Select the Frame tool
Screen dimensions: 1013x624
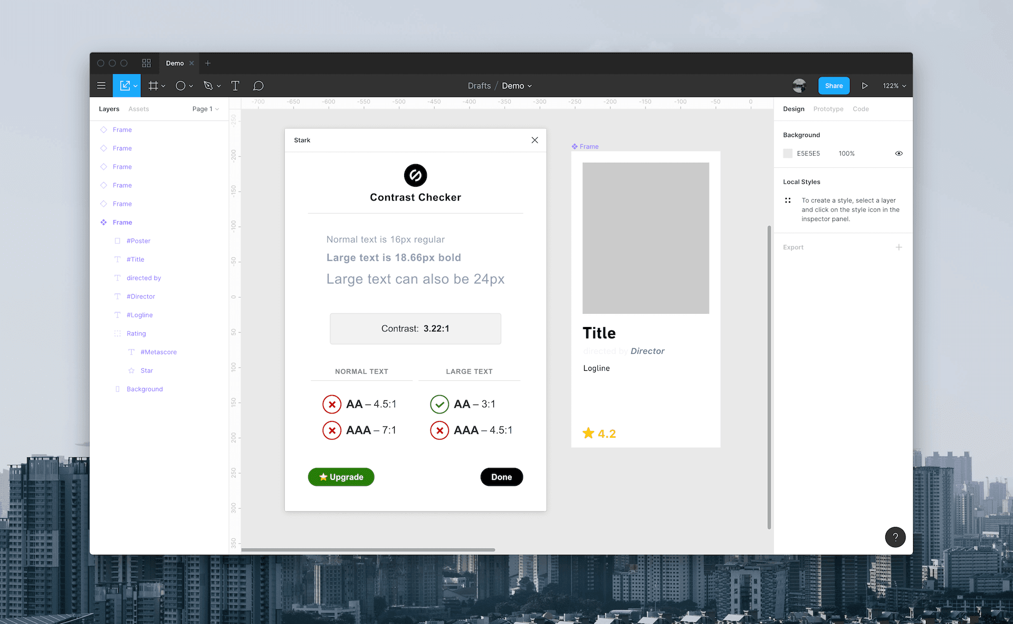tap(153, 85)
